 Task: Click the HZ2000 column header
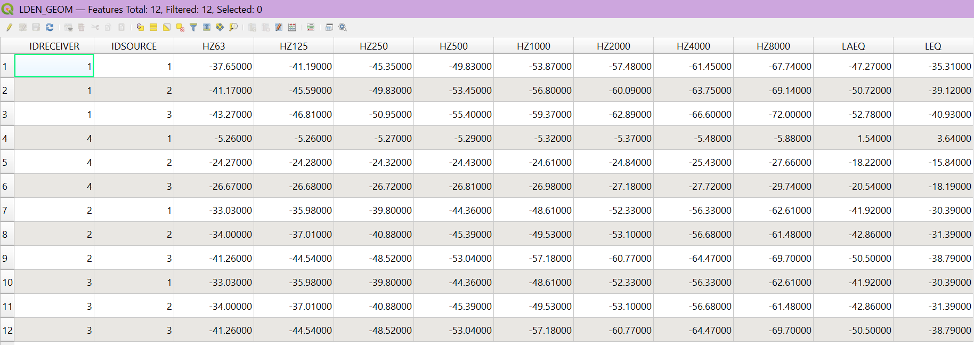tap(614, 46)
